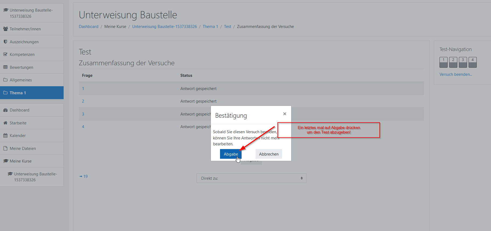491x231 pixels.
Task: Click the Thema 1 breadcrumb link
Action: 210,27
